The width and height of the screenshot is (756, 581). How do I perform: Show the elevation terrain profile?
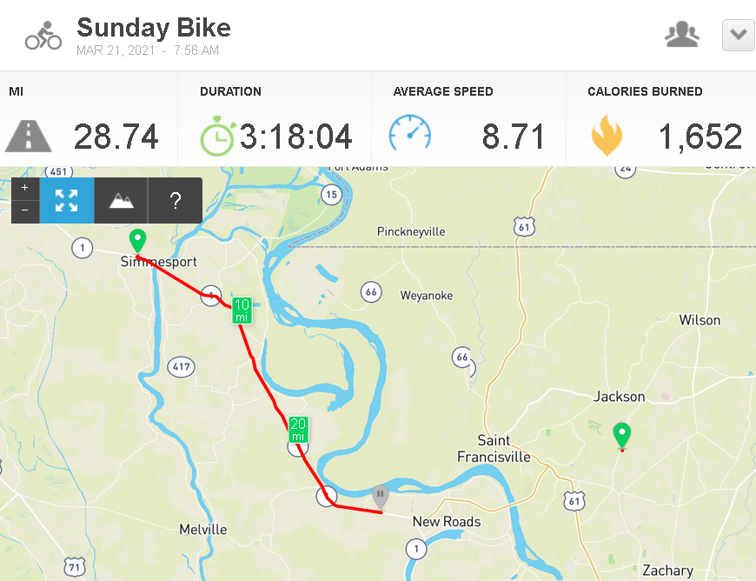(121, 200)
